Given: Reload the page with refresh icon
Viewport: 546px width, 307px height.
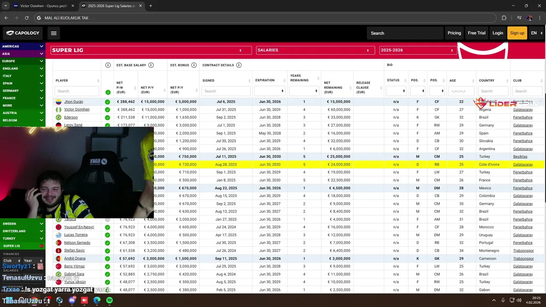Looking at the screenshot, I should click(x=26, y=18).
